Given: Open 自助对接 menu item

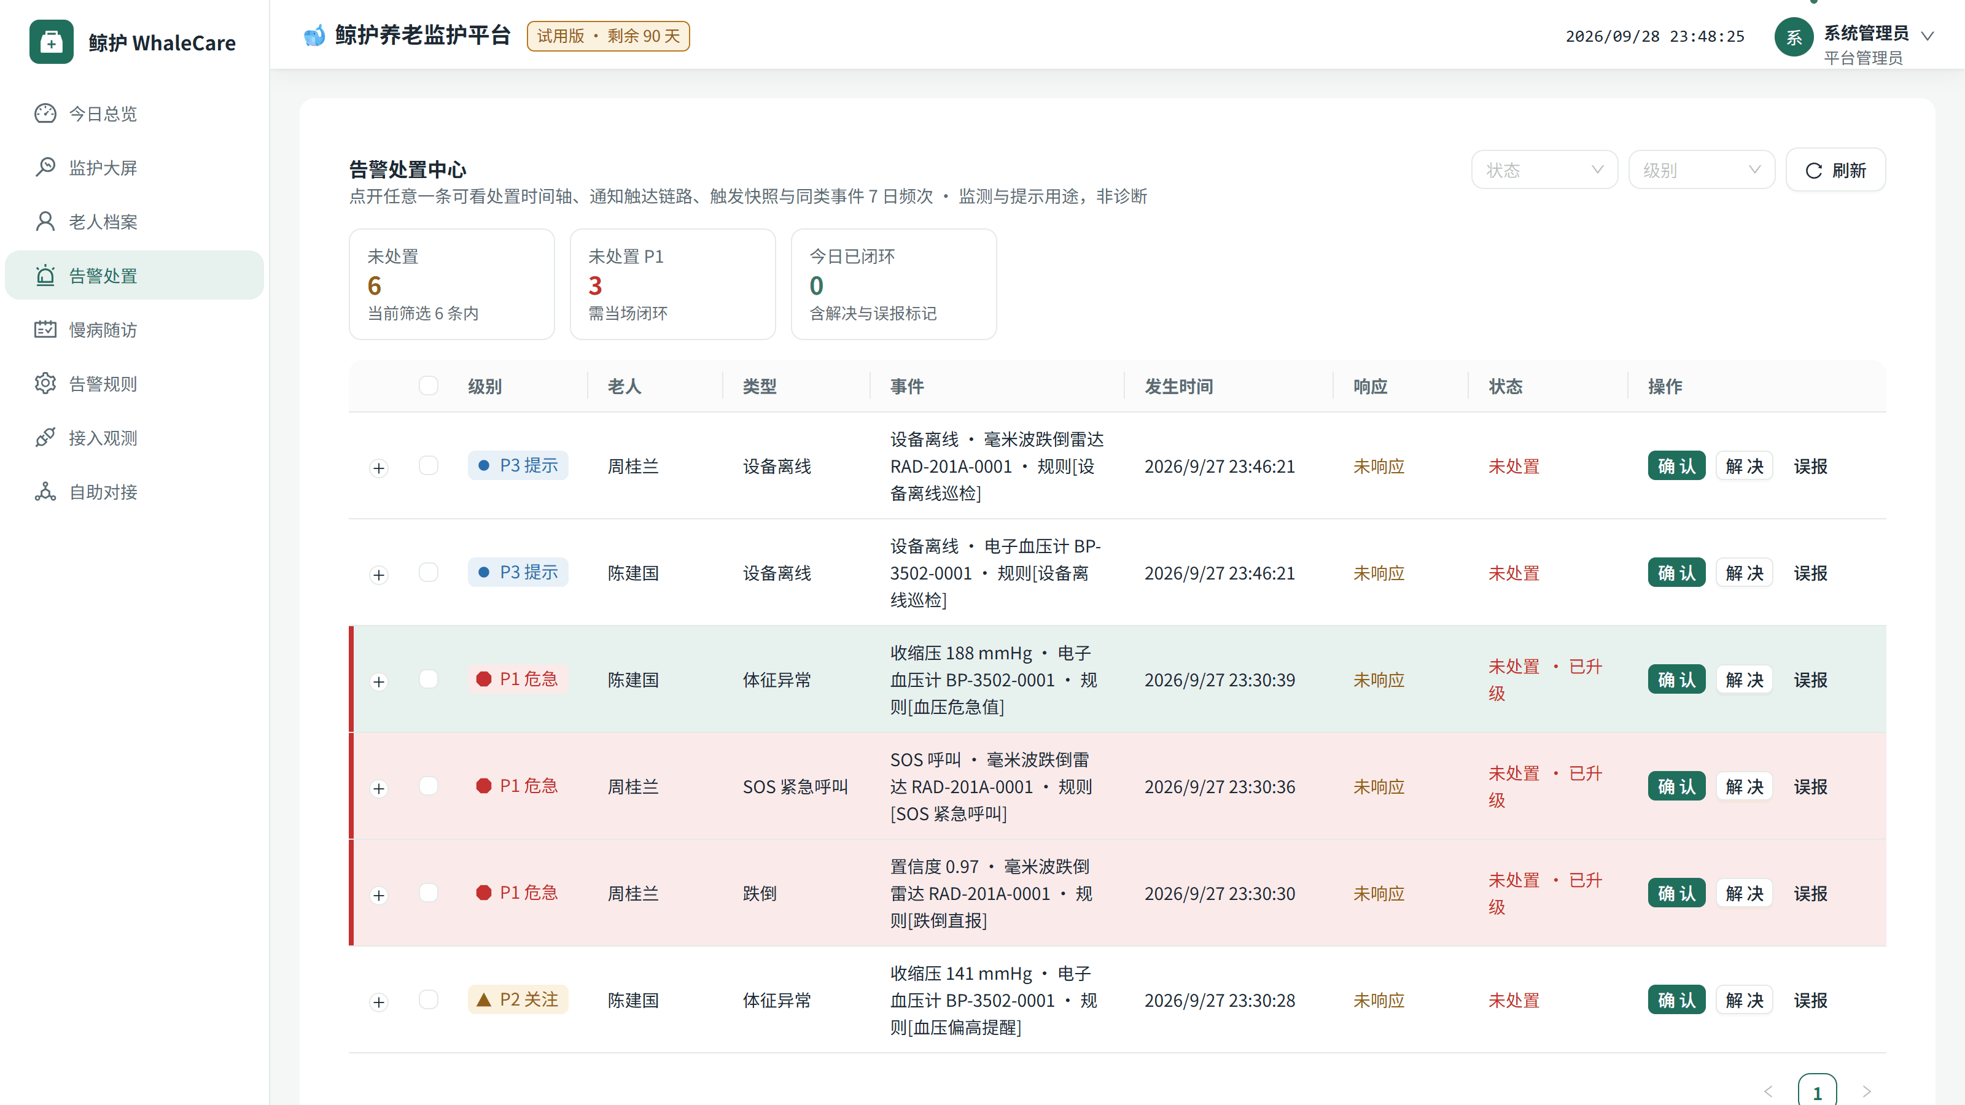Looking at the screenshot, I should click(134, 492).
